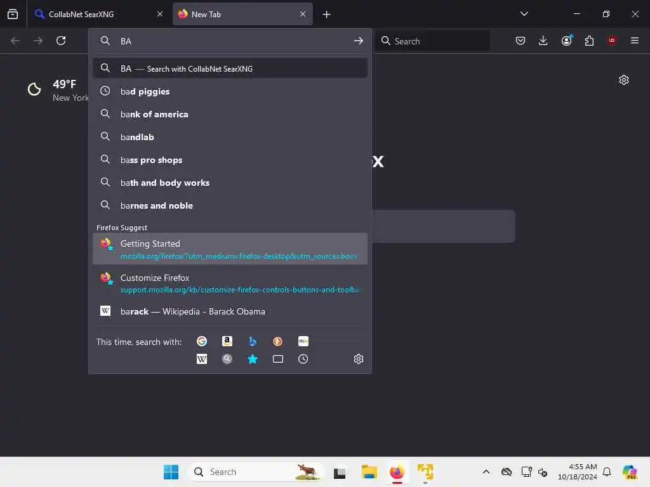Open the Firefox account menu
Viewport: 650px width, 487px height.
567,41
